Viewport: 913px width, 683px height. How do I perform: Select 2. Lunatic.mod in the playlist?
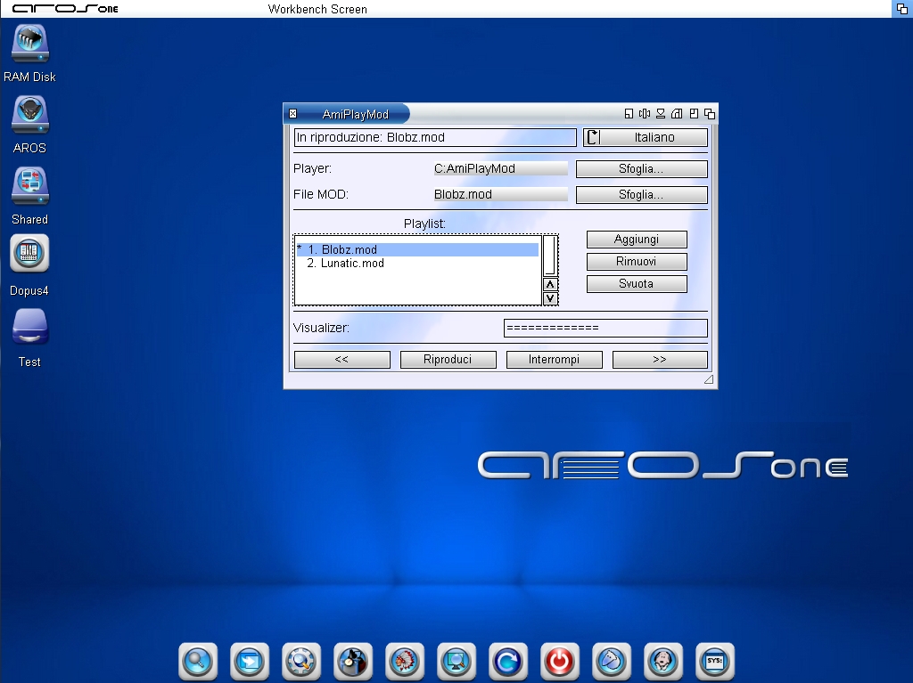pos(417,264)
